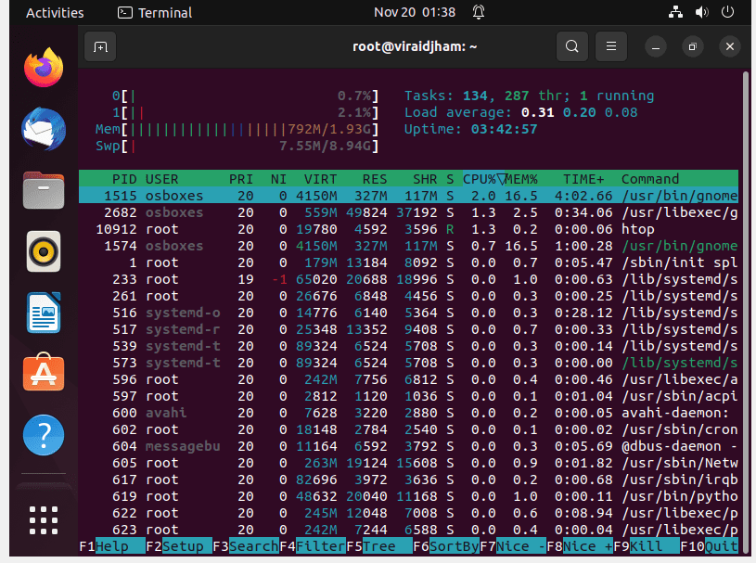Viewport: 756px width, 563px height.
Task: Open the notification bell in top bar
Action: click(479, 12)
